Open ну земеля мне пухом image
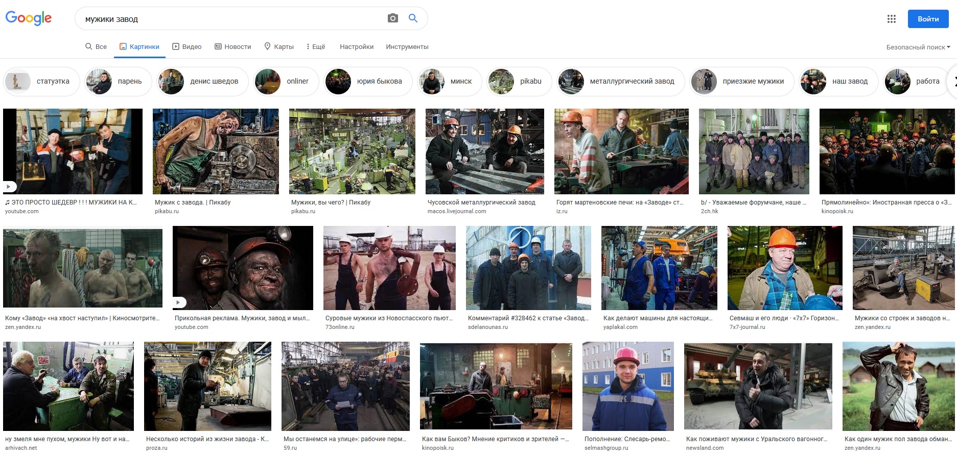This screenshot has height=459, width=957. click(x=68, y=386)
